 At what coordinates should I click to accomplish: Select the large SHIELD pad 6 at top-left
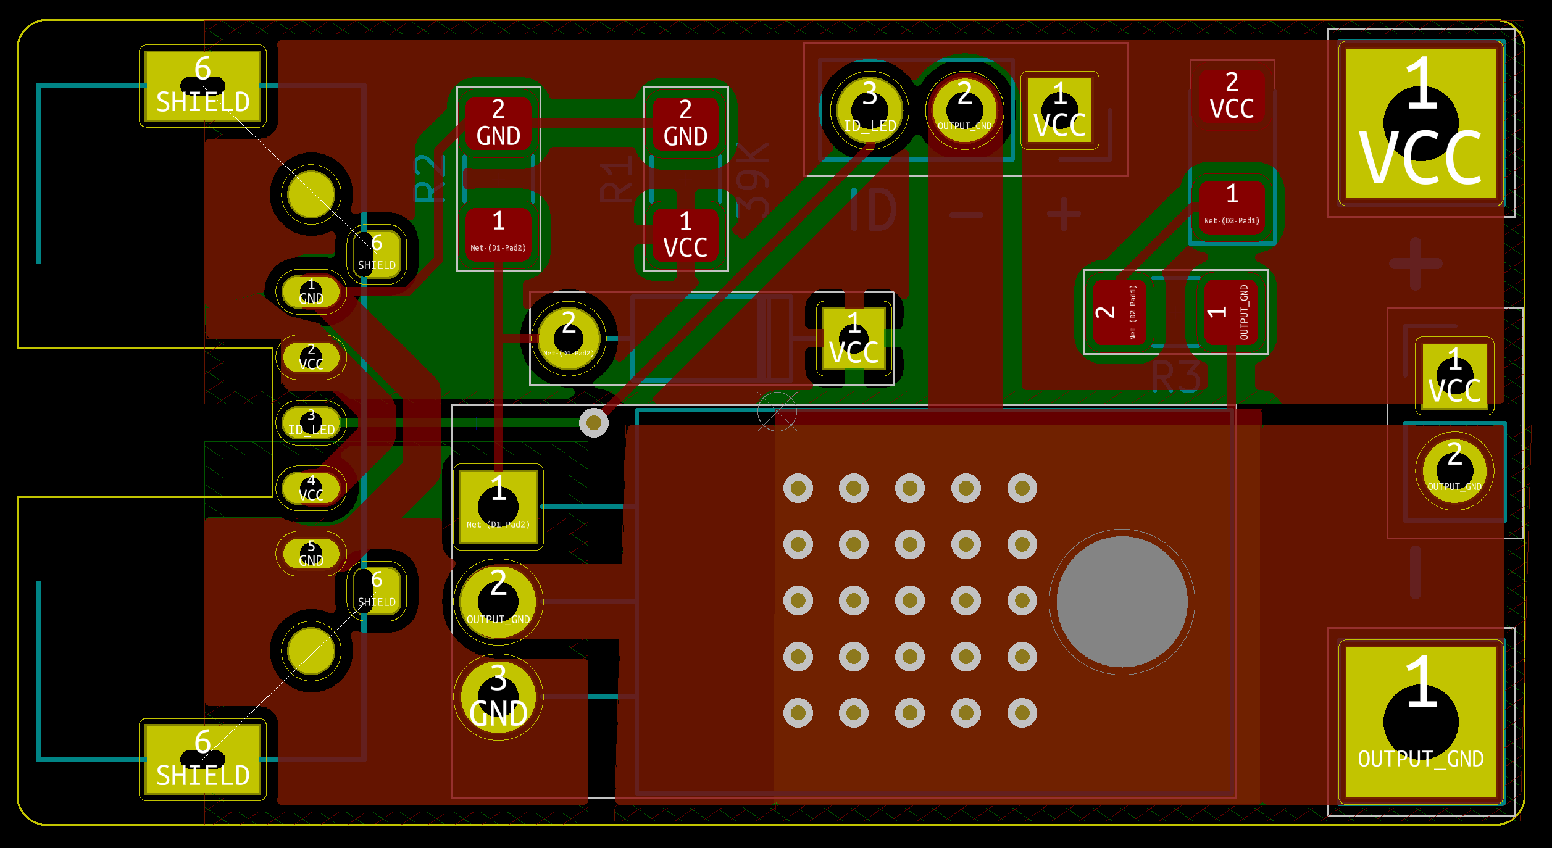pos(202,86)
